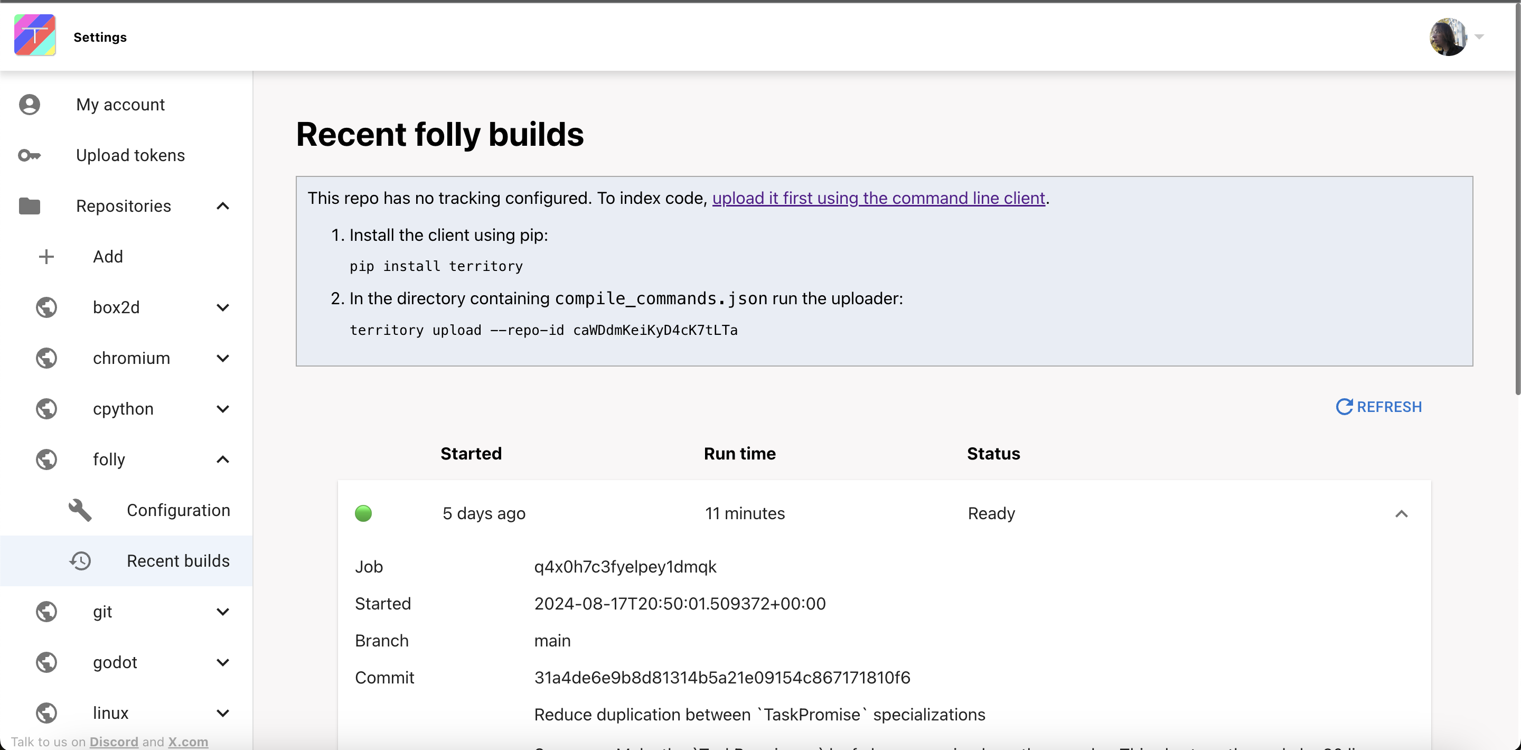Collapse the folly repository chevron
Image resolution: width=1521 pixels, height=750 pixels.
(x=222, y=460)
